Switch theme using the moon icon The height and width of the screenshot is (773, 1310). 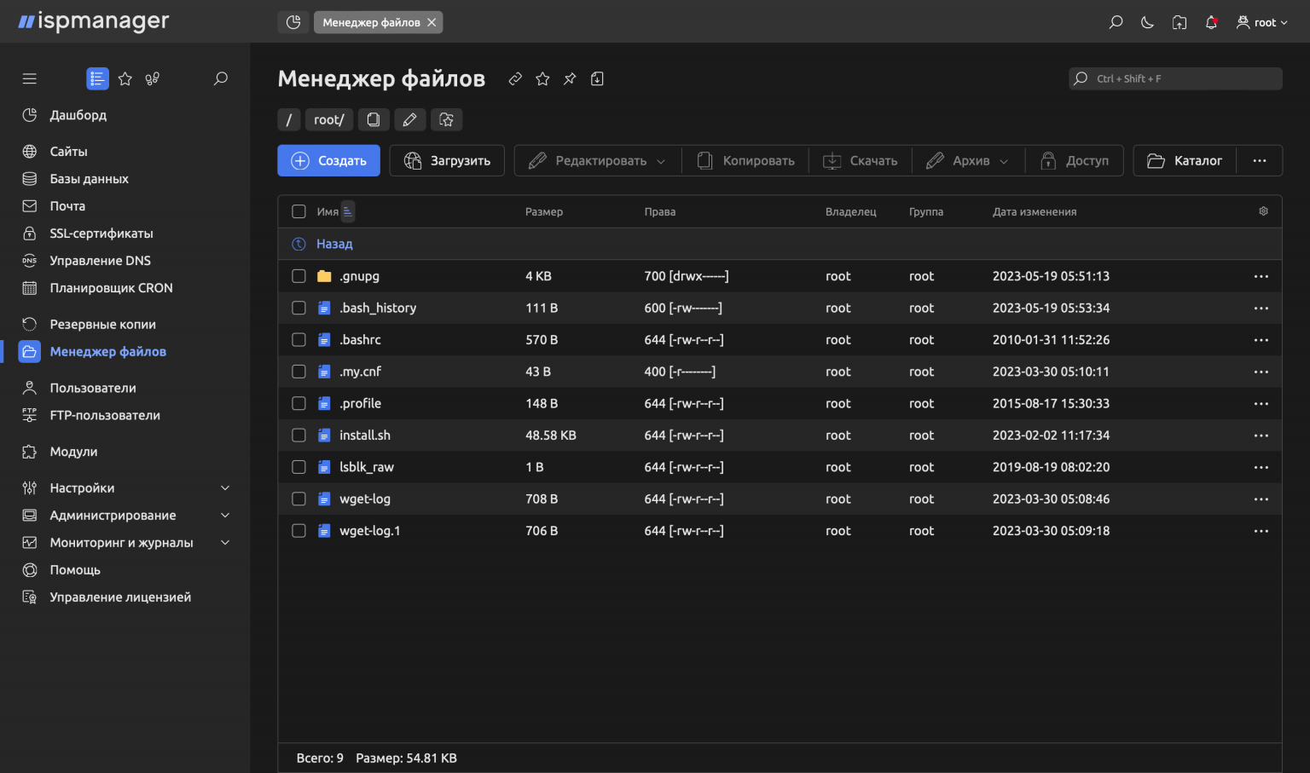click(1147, 22)
